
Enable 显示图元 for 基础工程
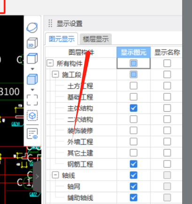point(133,97)
